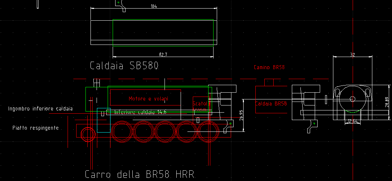Select the 'Motore e volani' red label
Screen dimensions: 392x181
point(148,98)
